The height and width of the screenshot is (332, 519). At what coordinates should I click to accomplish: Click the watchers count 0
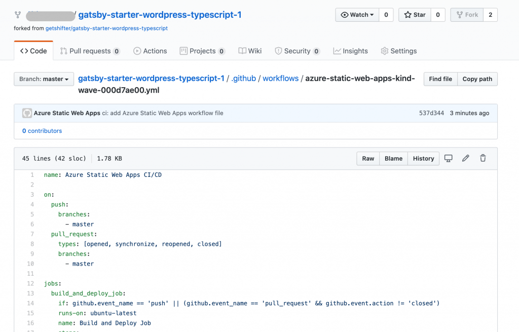tap(386, 15)
